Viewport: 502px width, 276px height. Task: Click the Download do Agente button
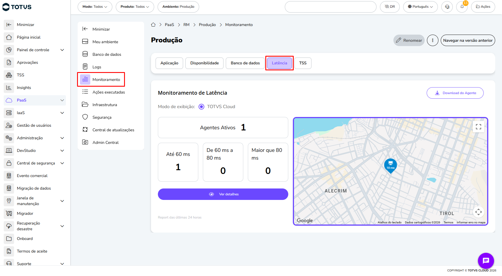pyautogui.click(x=455, y=93)
